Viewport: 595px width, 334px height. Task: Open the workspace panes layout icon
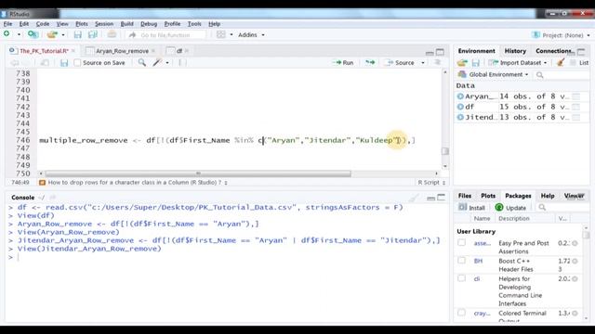[x=221, y=34]
